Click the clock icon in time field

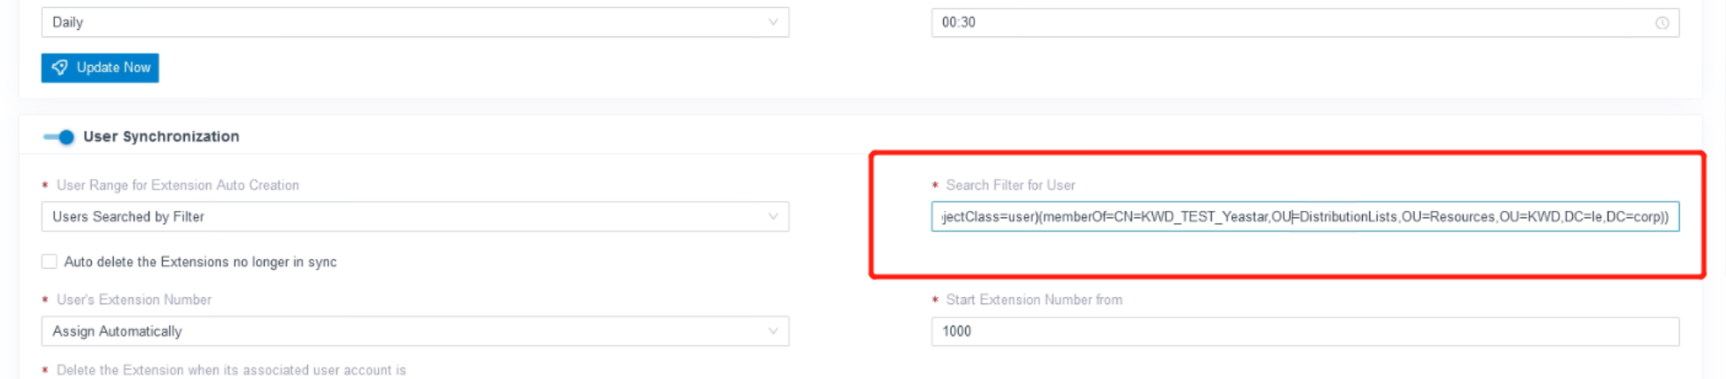click(1661, 23)
